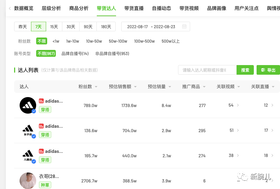Click the red brand icon in 789.0w row
Viewport: 280px width, 189px height.
click(x=41, y=101)
